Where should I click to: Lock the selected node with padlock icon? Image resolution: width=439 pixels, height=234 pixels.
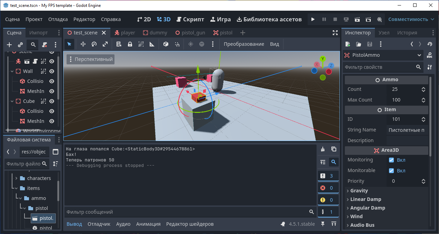130,44
